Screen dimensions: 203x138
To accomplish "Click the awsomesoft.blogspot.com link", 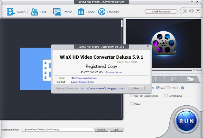I will tap(103, 88).
